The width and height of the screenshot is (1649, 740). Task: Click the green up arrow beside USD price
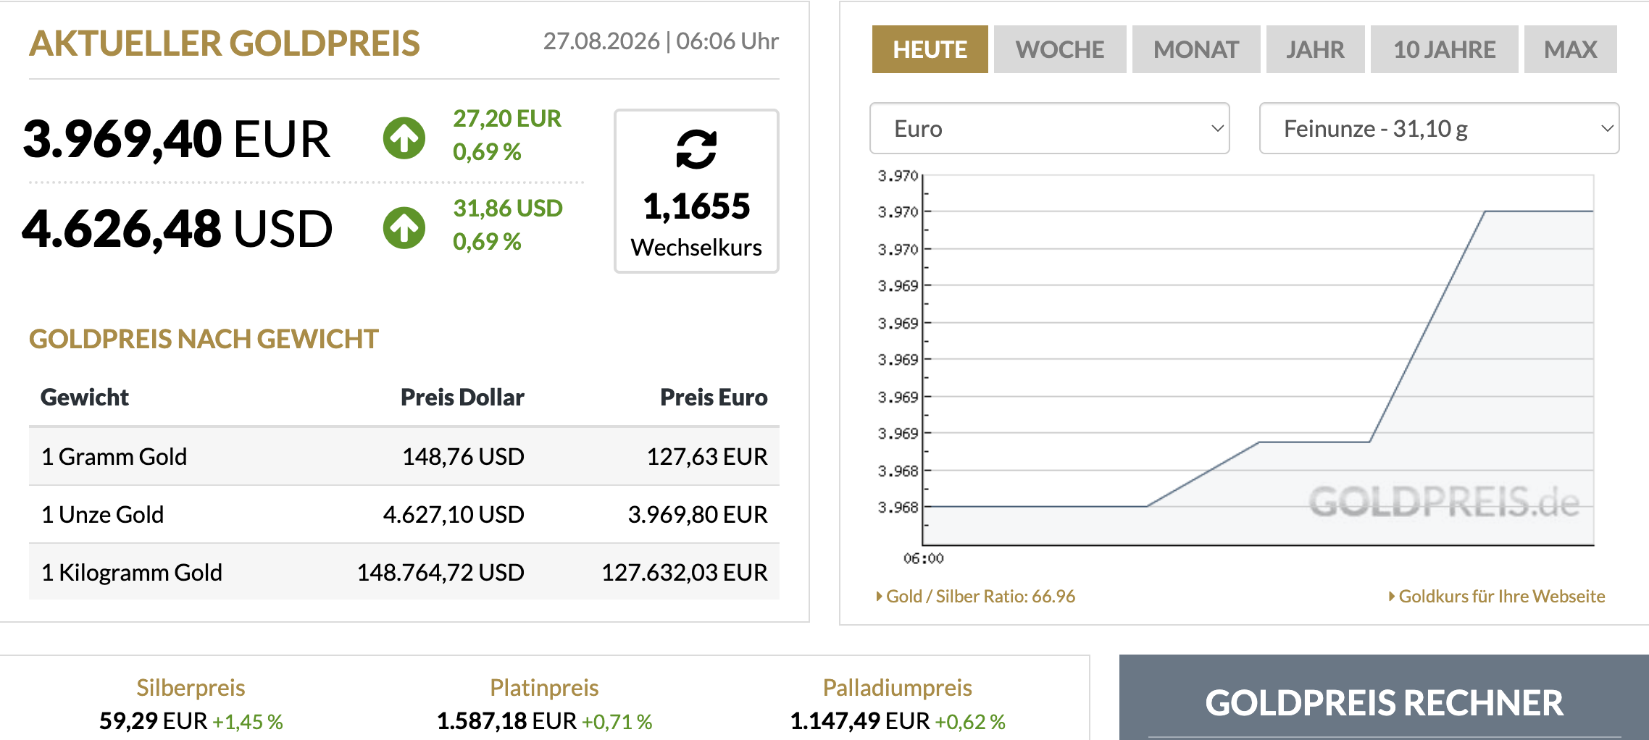(404, 228)
